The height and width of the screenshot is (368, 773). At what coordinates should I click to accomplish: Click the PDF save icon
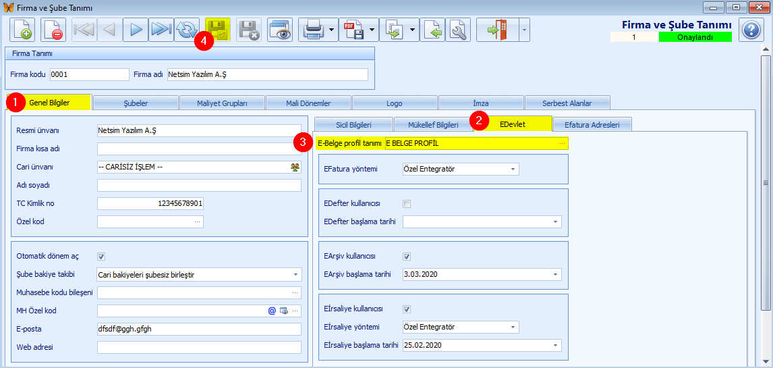point(353,29)
